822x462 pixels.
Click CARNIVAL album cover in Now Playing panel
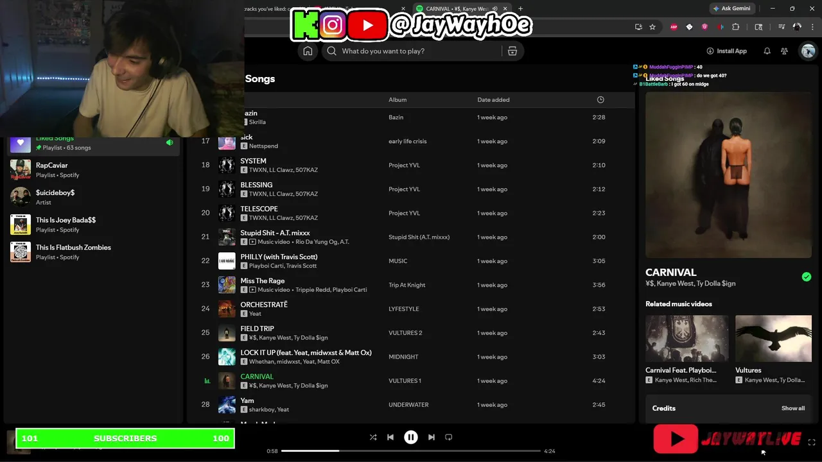(728, 175)
